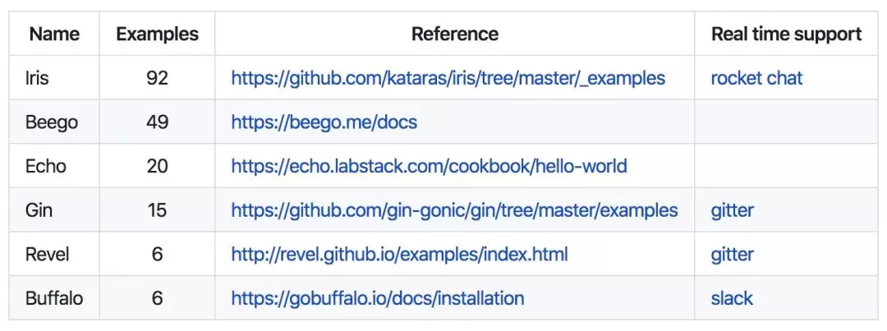
Task: Click the Buffalo name cell
Action: [54, 298]
